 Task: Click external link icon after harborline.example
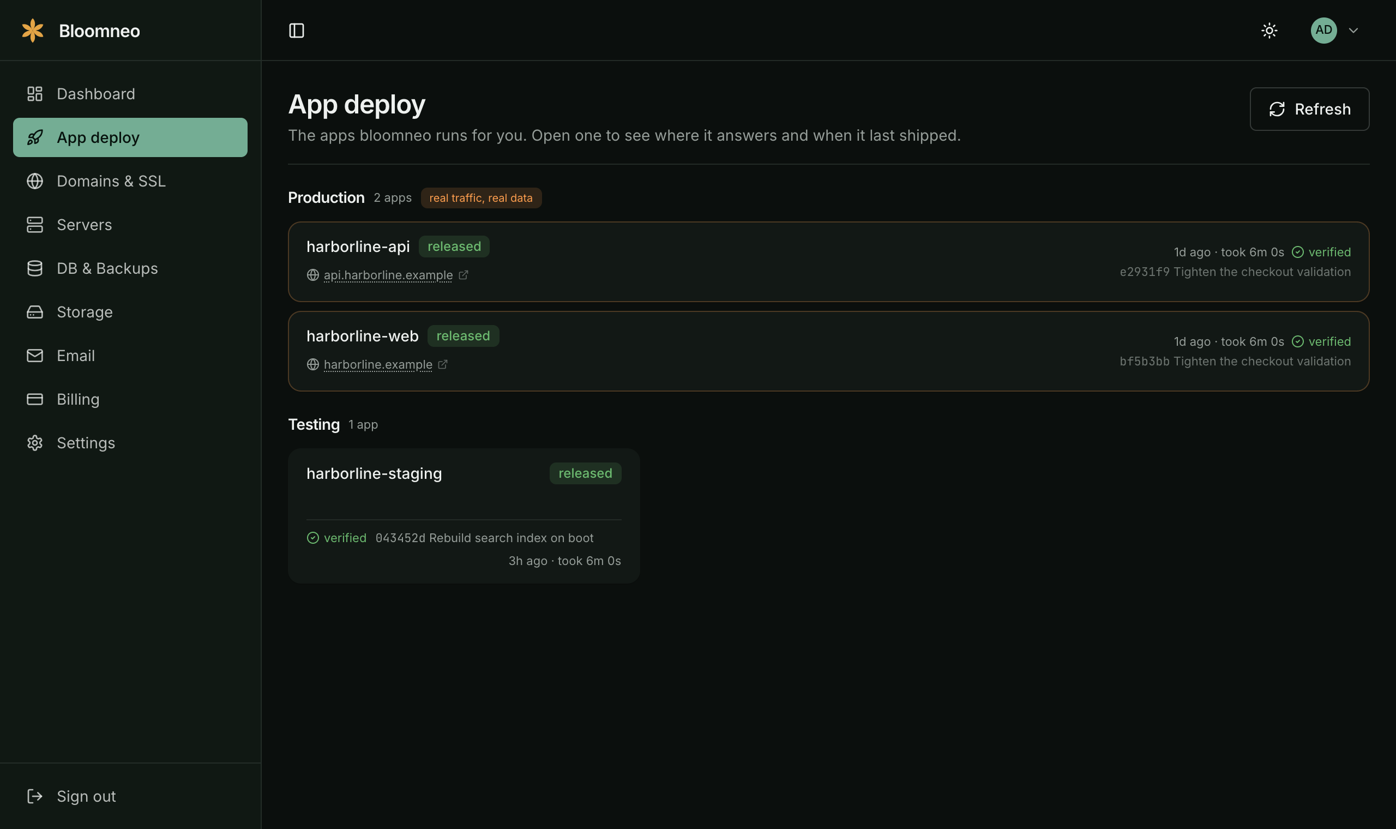pyautogui.click(x=443, y=364)
